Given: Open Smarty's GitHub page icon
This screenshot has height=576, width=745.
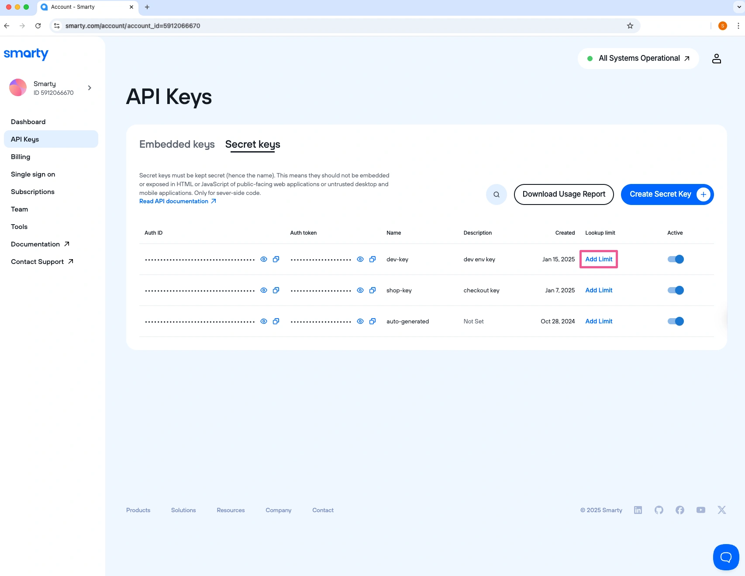Looking at the screenshot, I should click(x=659, y=510).
